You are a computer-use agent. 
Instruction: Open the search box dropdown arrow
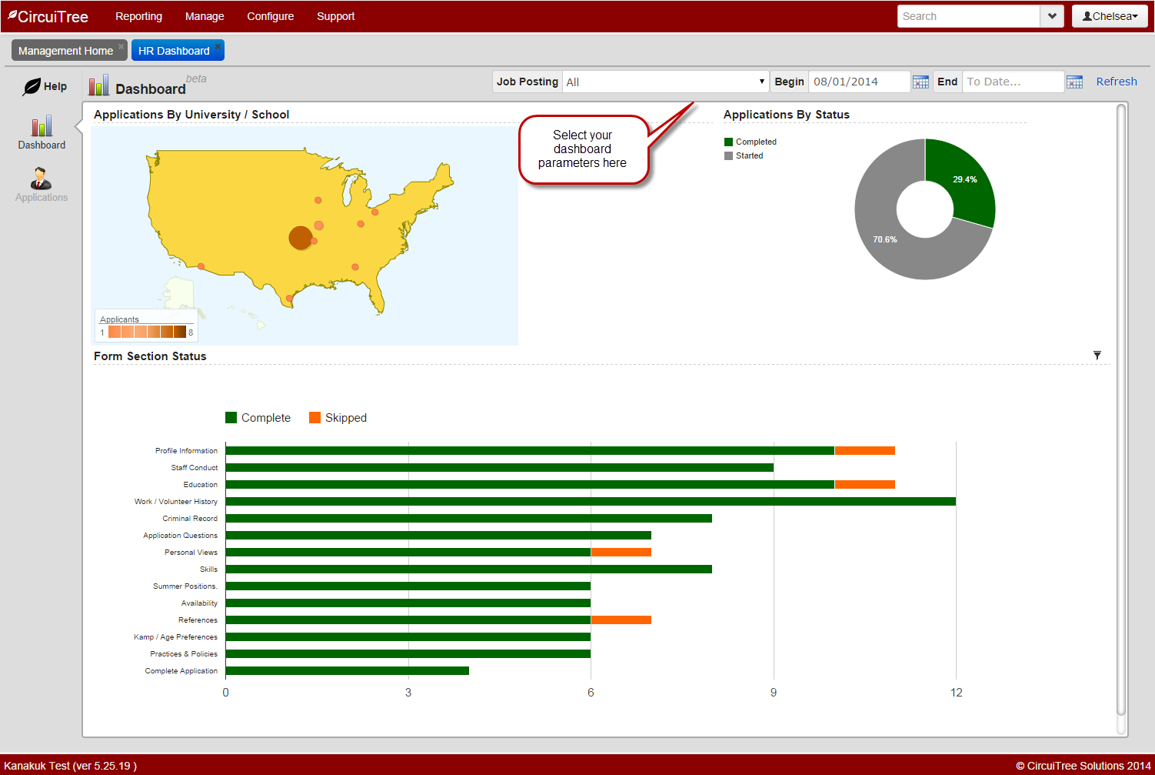[x=1051, y=16]
